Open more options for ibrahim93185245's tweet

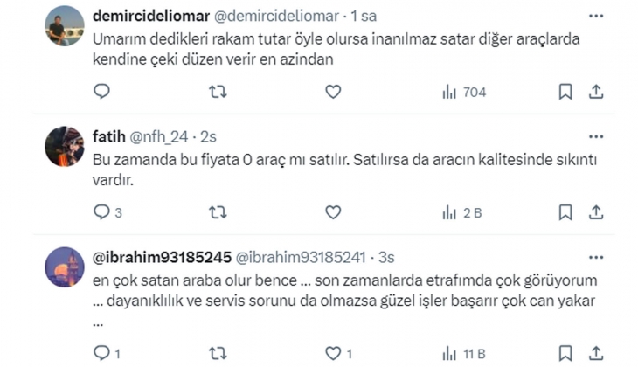tap(596, 258)
